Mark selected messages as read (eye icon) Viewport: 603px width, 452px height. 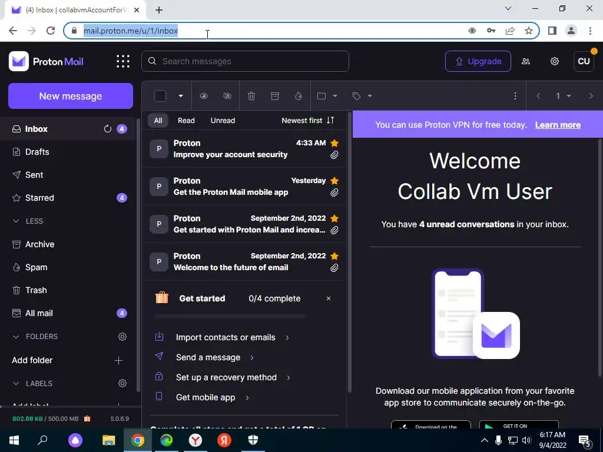click(x=204, y=96)
